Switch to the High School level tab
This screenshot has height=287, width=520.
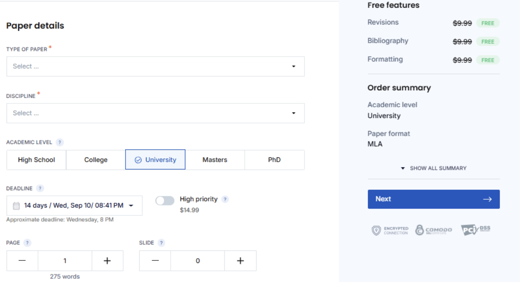click(x=36, y=160)
